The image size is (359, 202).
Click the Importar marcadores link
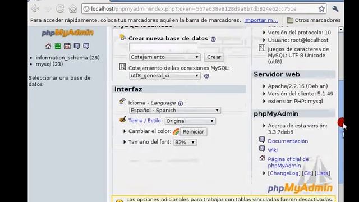tap(261, 20)
